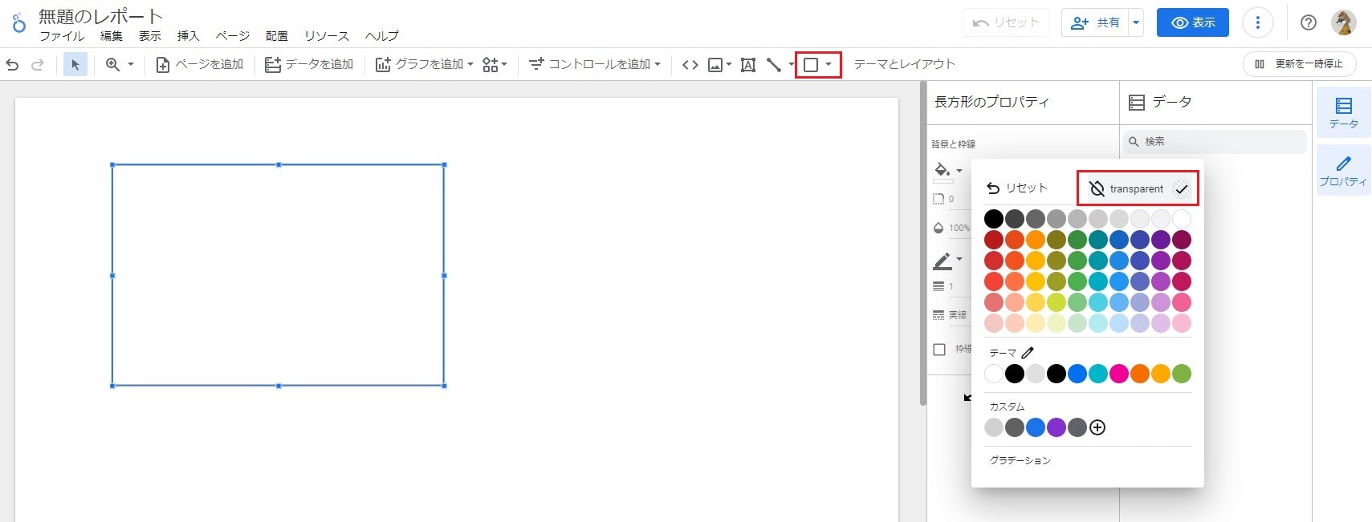Open the 配置 menu
Screen dimensions: 1372x522
coord(277,36)
